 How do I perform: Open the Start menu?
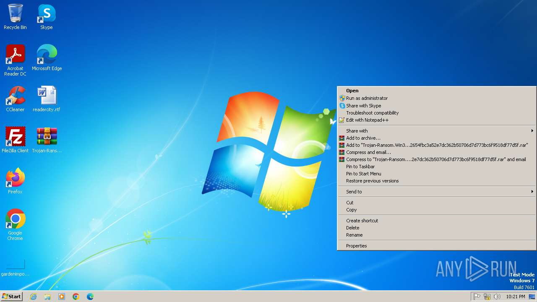coord(12,297)
